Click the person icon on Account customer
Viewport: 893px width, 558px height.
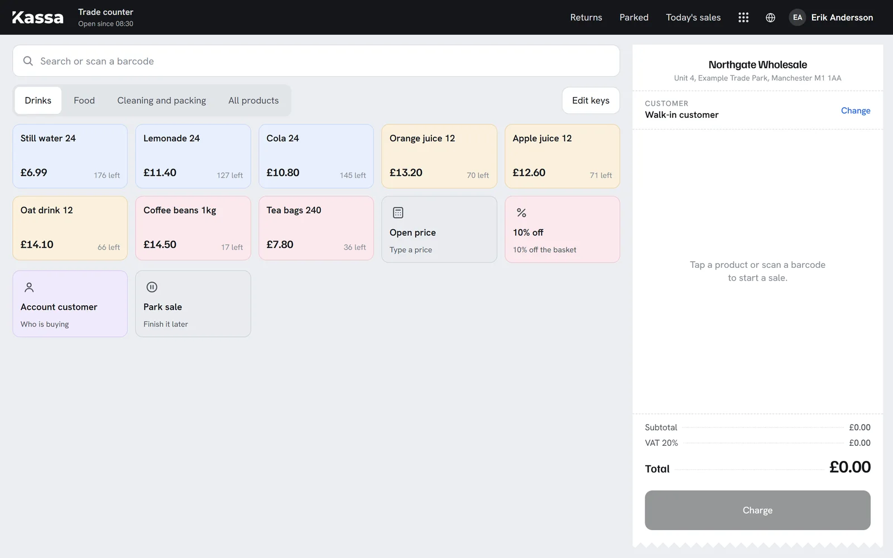29,287
